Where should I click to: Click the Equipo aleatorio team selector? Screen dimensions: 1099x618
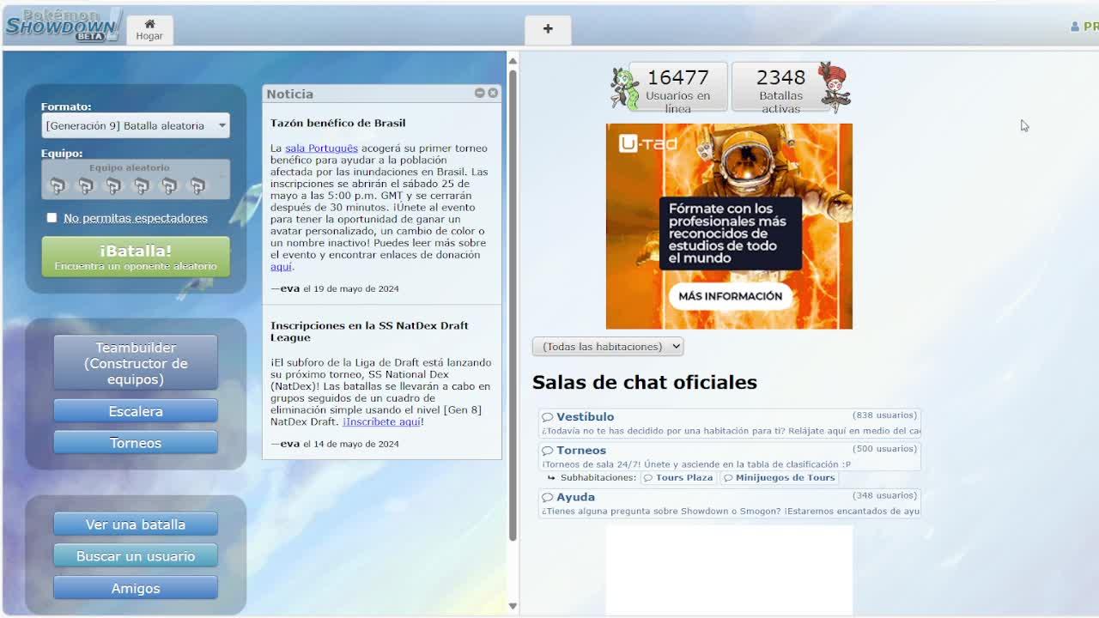point(136,179)
